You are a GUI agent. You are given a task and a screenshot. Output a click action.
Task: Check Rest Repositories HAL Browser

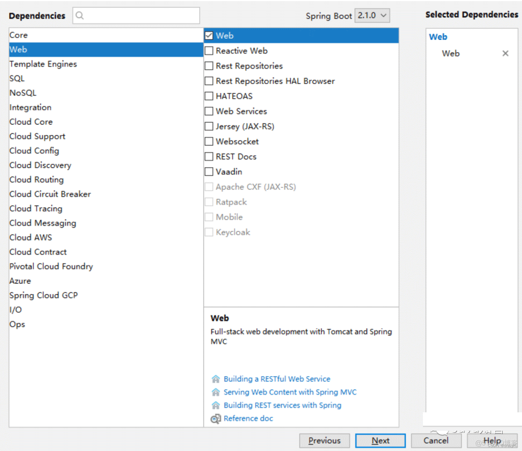(209, 81)
